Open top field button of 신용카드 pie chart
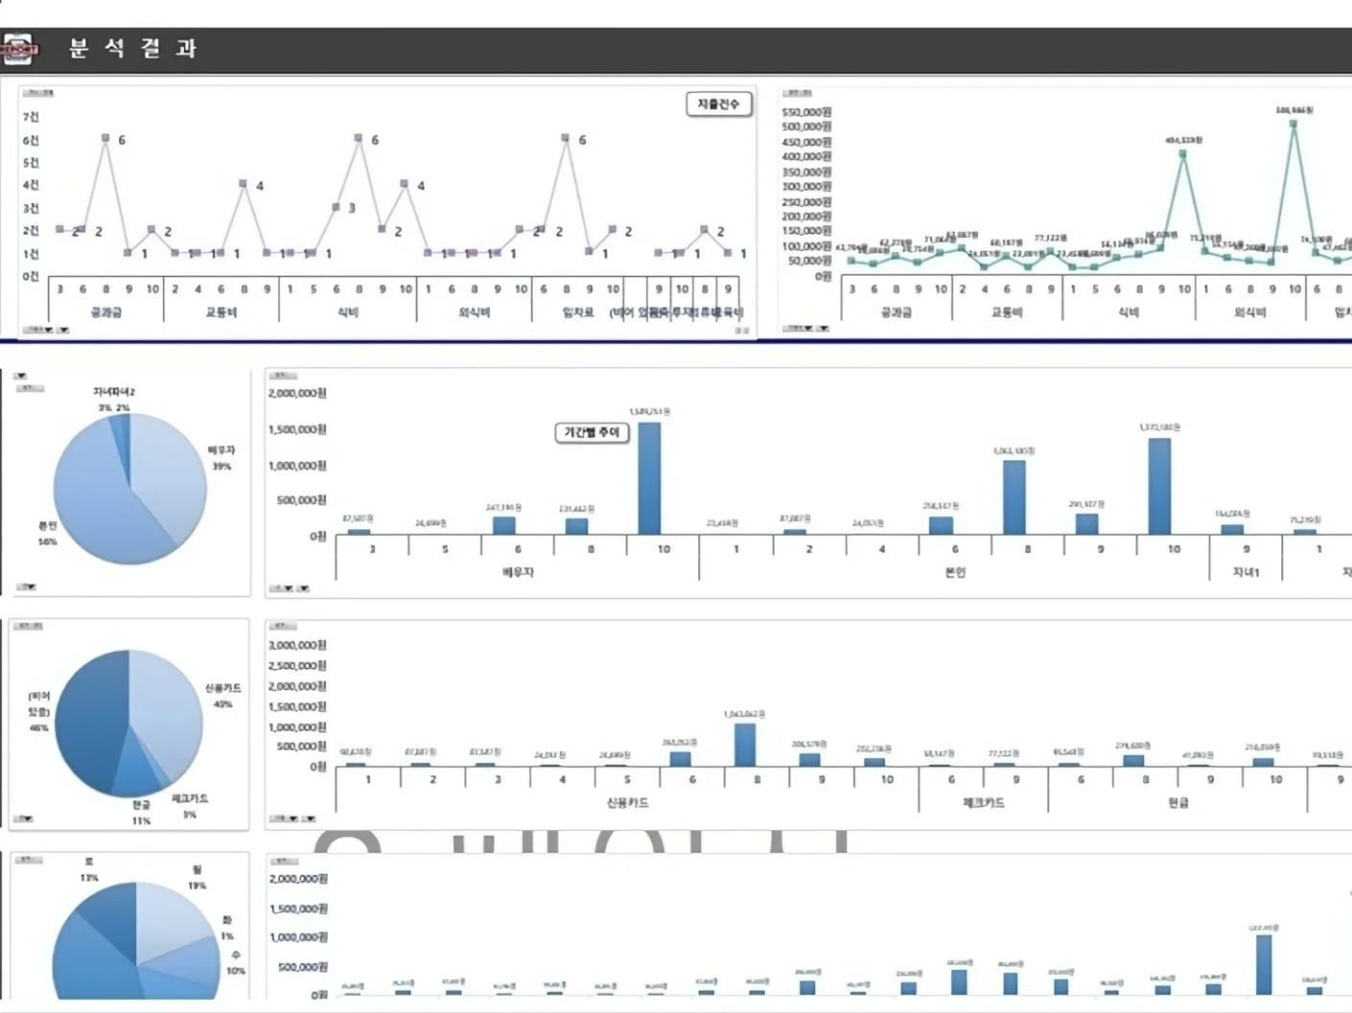The image size is (1352, 1013). (30, 626)
